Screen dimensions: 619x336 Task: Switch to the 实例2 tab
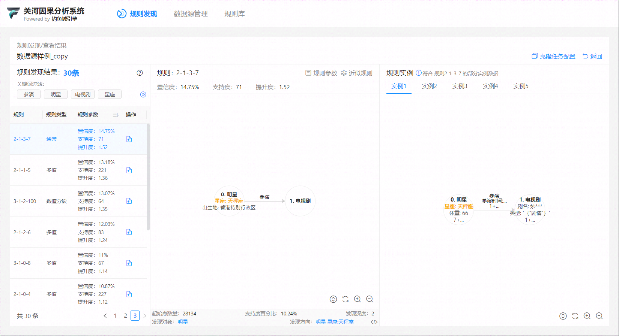(429, 86)
